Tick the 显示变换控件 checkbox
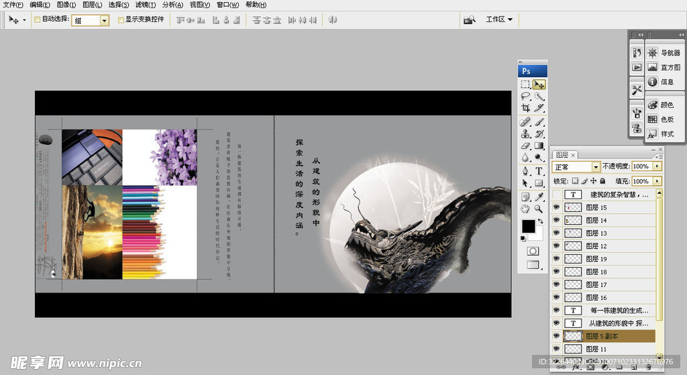Image resolution: width=687 pixels, height=375 pixels. click(121, 20)
